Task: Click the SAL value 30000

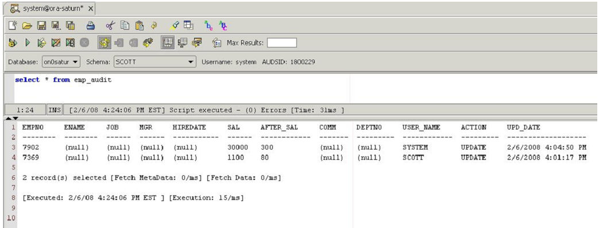Action: coord(238,147)
